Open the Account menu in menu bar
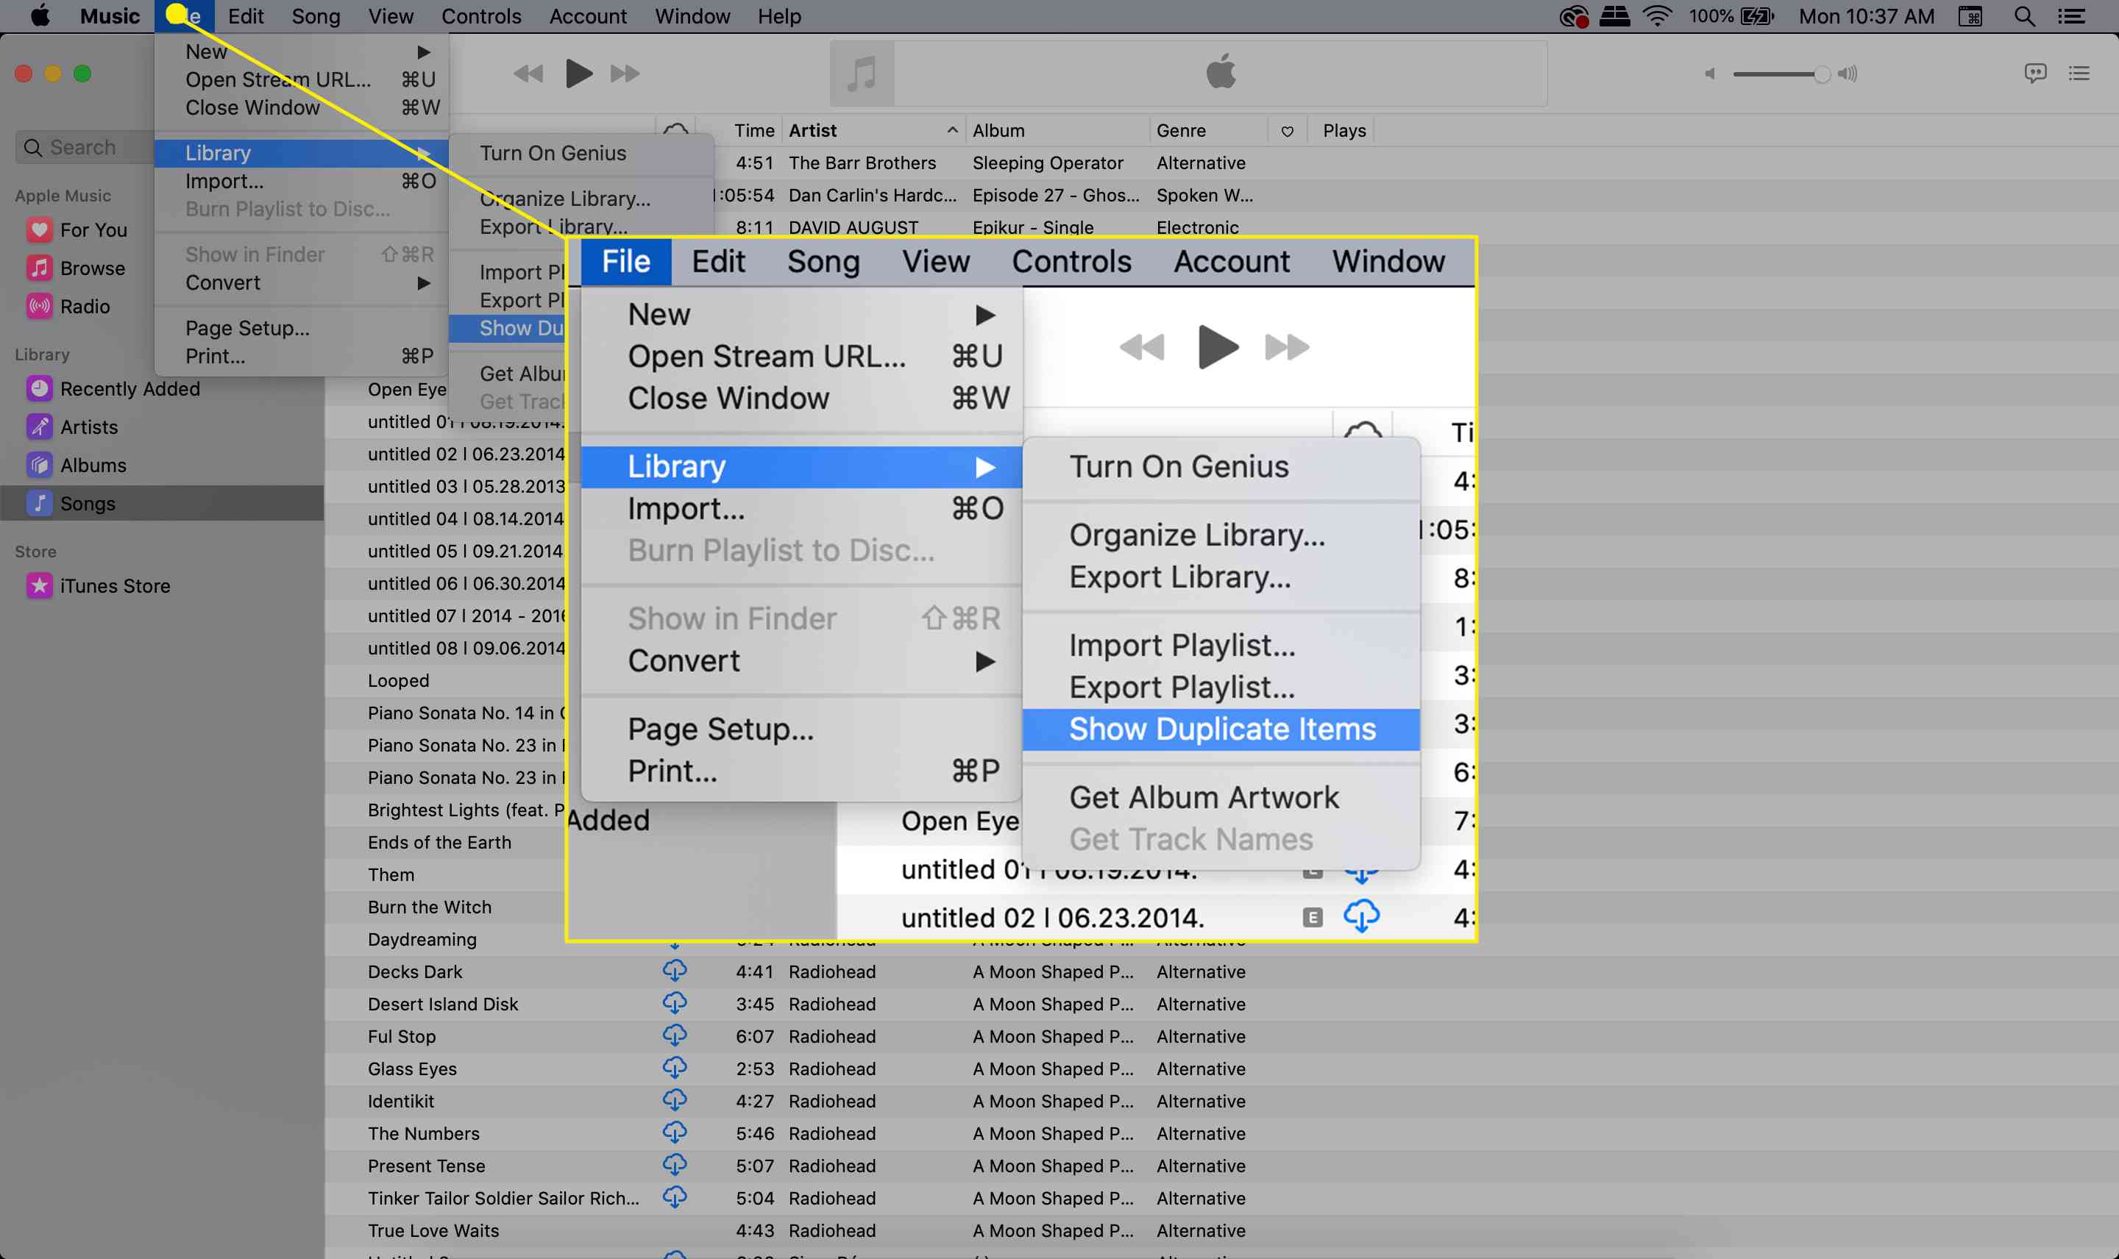 click(x=587, y=16)
